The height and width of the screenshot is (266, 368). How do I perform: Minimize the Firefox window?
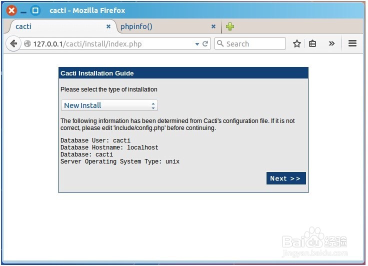pos(23,11)
